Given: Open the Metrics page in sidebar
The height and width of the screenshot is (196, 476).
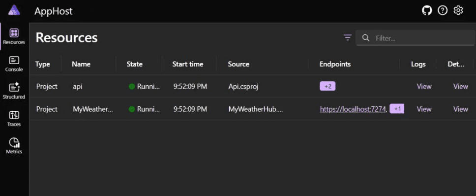Looking at the screenshot, I should (14, 146).
